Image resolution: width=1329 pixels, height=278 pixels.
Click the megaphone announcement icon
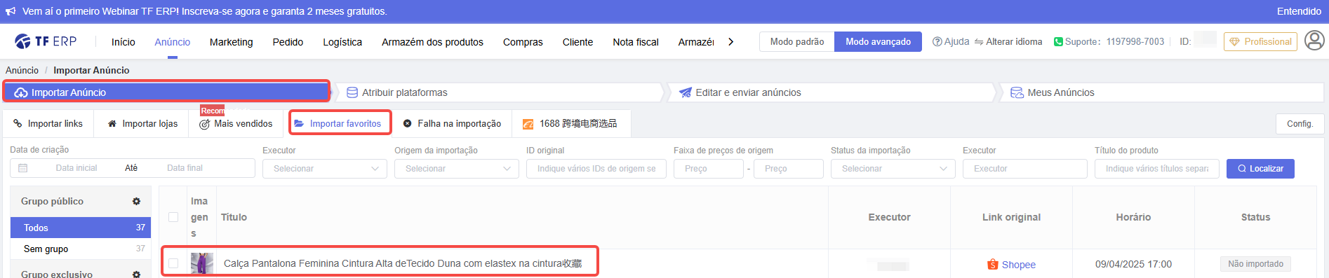[11, 11]
